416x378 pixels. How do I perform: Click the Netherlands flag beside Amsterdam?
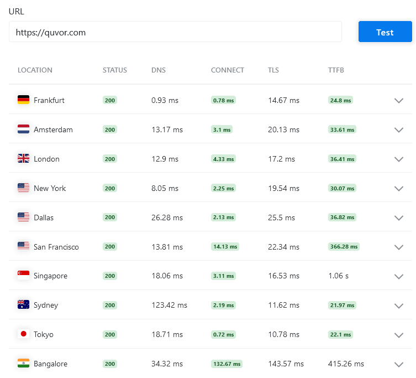[x=23, y=129]
